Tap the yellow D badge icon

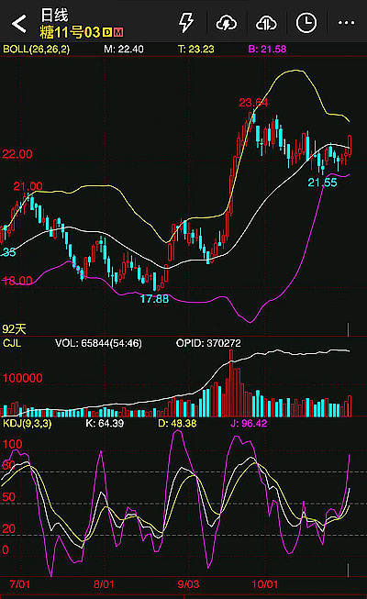tap(107, 32)
